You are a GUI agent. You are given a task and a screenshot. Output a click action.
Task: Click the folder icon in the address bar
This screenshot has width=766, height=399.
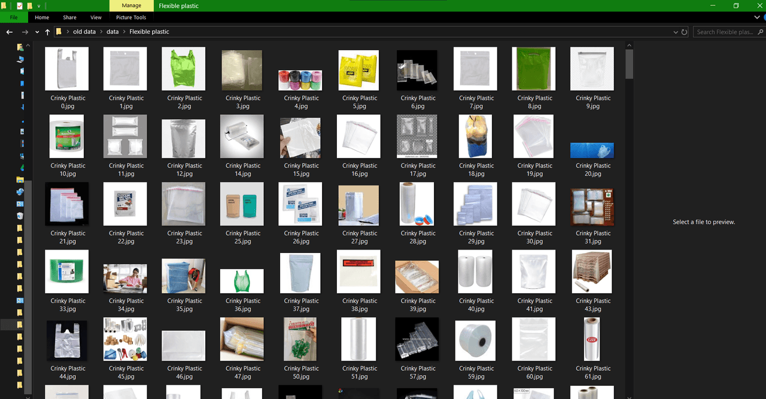tap(59, 32)
